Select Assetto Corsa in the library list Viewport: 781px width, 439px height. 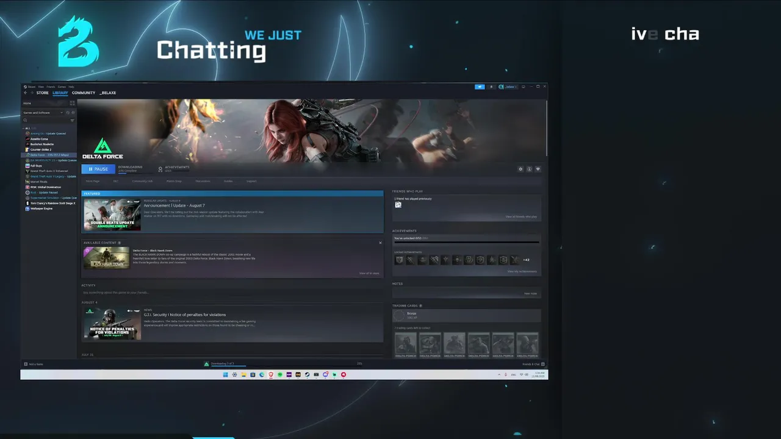[49, 139]
